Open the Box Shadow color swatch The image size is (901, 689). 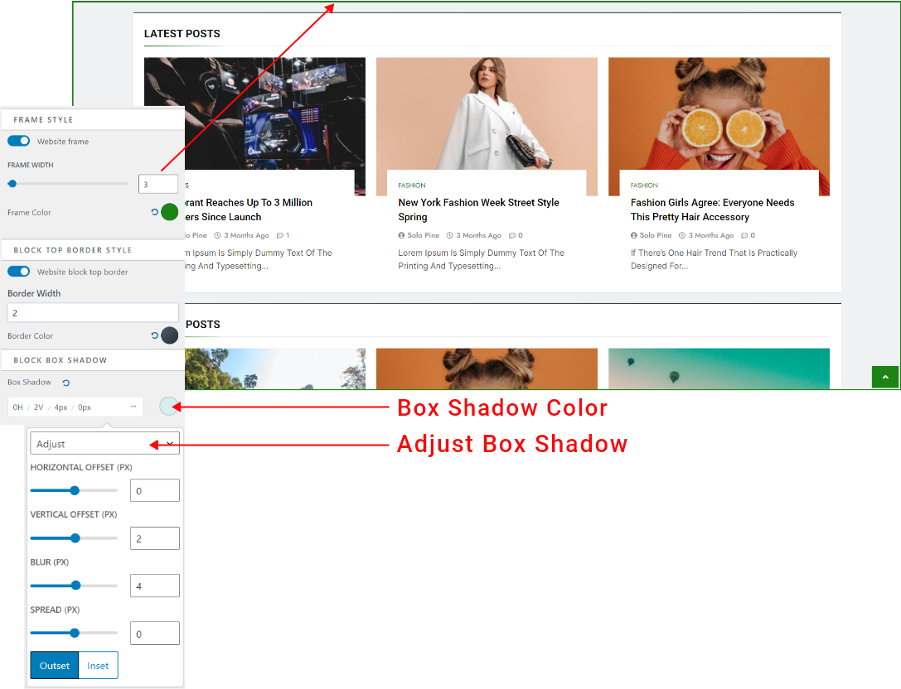[x=168, y=406]
